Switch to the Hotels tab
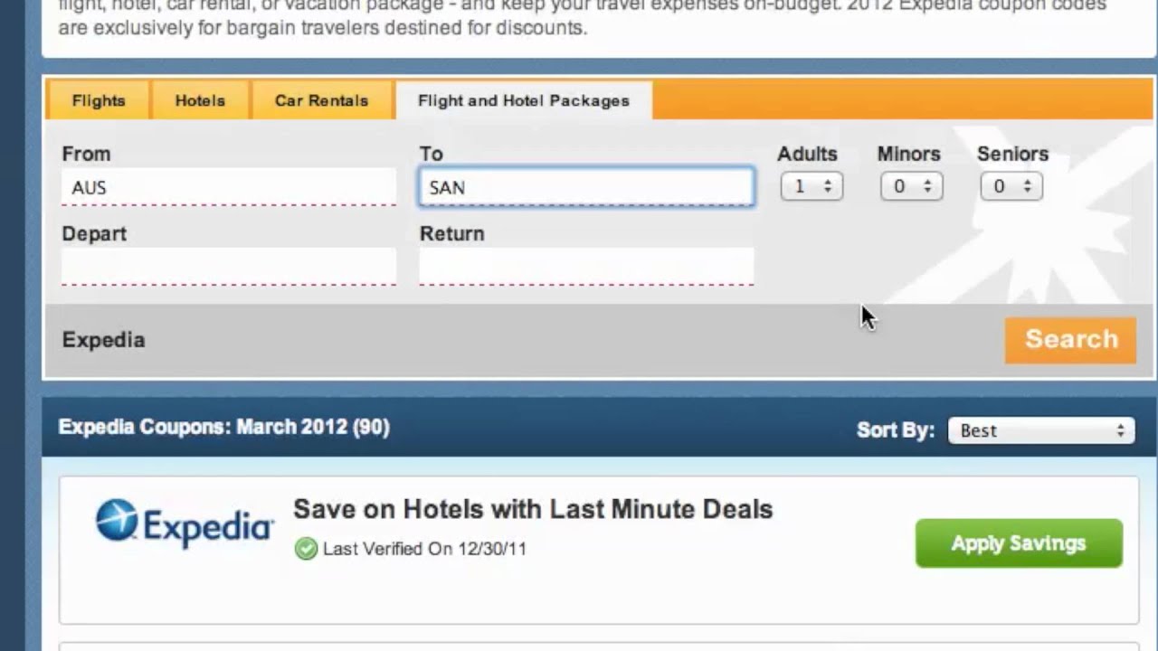This screenshot has width=1158, height=651. 200,100
